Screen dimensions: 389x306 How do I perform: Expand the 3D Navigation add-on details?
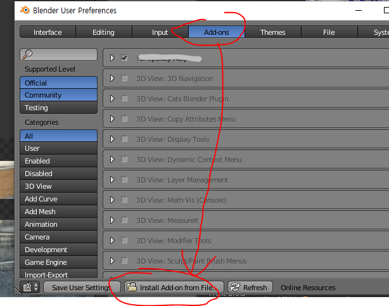tap(112, 78)
